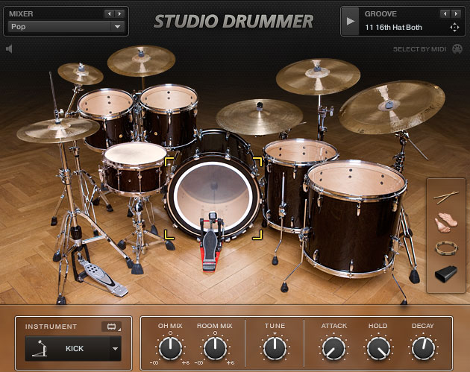Click the groove drag-and-drop crosshair icon
This screenshot has height=372, width=470.
[x=454, y=28]
